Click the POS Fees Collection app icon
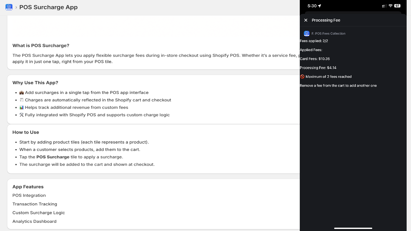Screen dimensions: 411x231 click(x=307, y=33)
